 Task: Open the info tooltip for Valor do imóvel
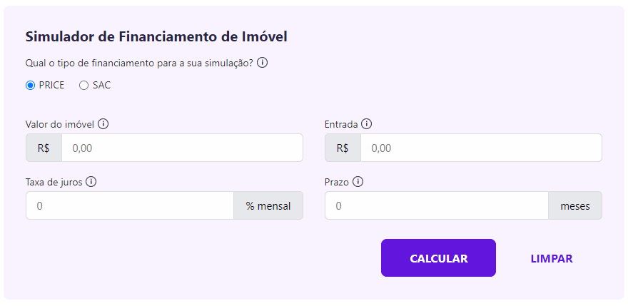pyautogui.click(x=103, y=124)
